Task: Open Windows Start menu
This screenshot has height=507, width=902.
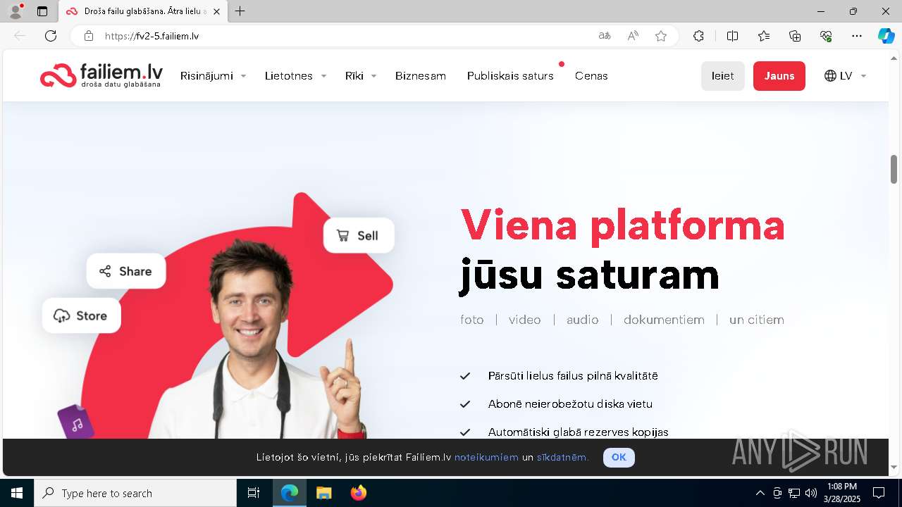Action: pyautogui.click(x=17, y=493)
